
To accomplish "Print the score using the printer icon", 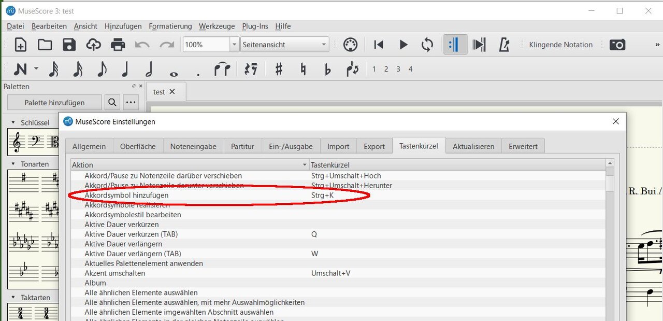I will (x=118, y=45).
